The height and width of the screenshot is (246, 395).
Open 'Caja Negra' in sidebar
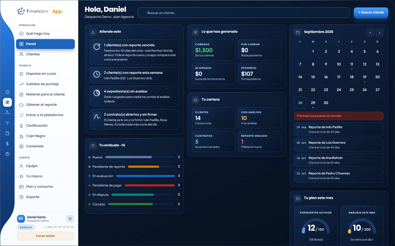[45, 136]
